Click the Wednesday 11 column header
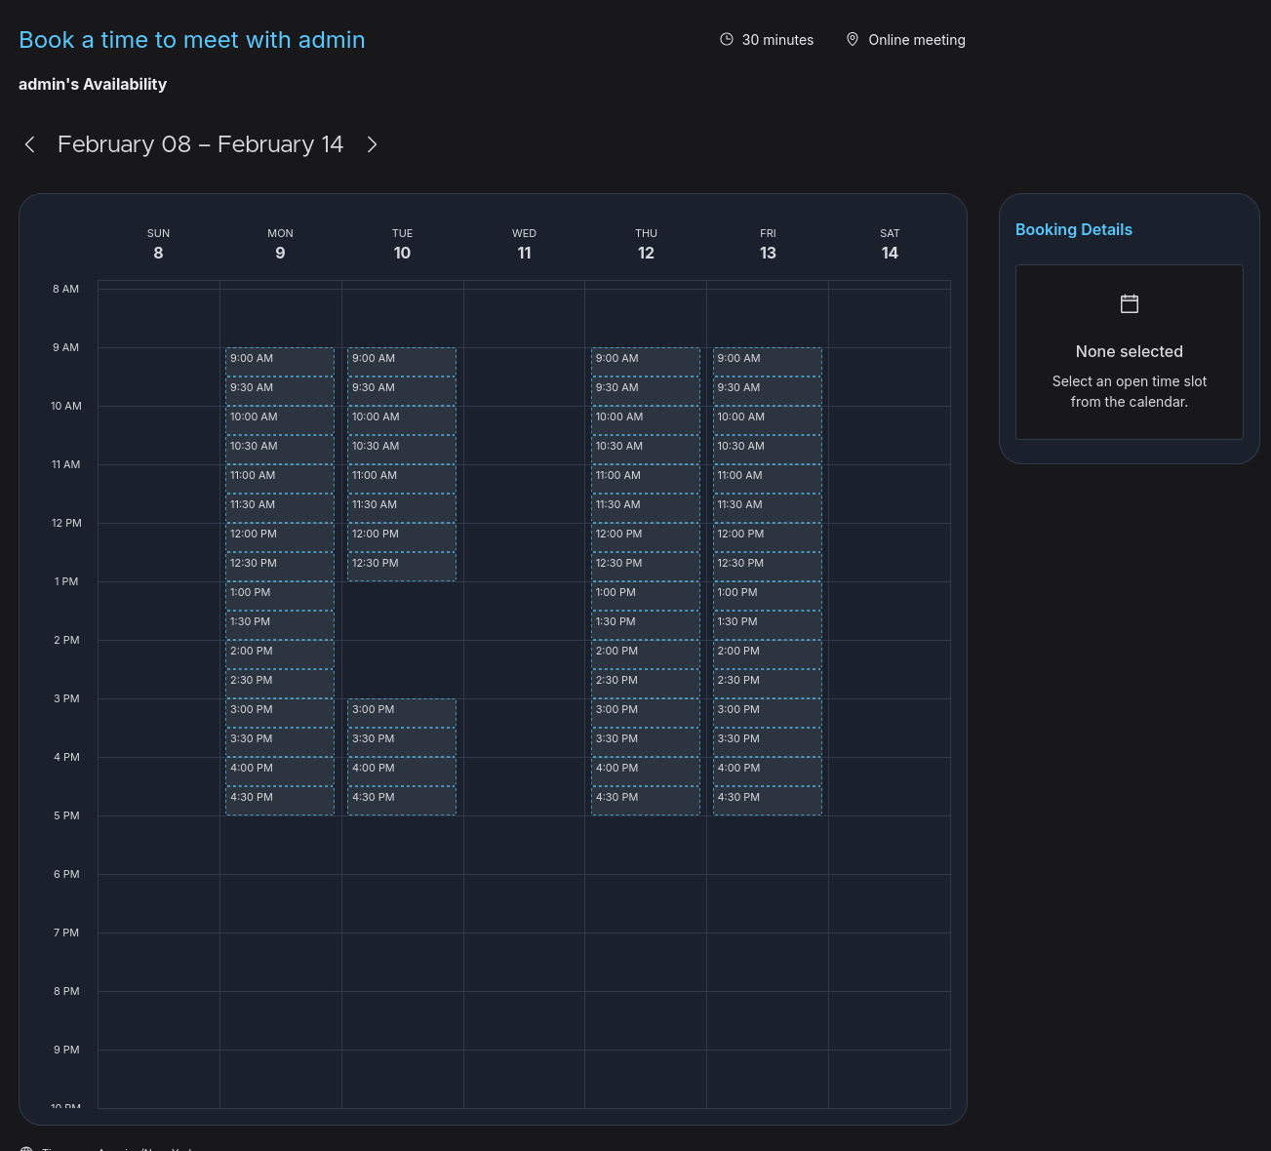This screenshot has width=1271, height=1151. tap(524, 244)
